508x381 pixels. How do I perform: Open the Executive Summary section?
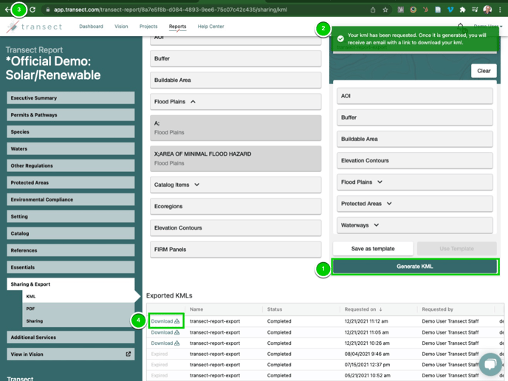[x=71, y=98]
